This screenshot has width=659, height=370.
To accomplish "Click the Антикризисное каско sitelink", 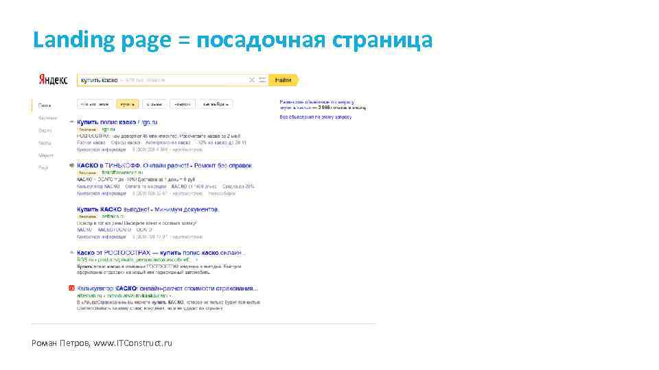I will 167,143.
